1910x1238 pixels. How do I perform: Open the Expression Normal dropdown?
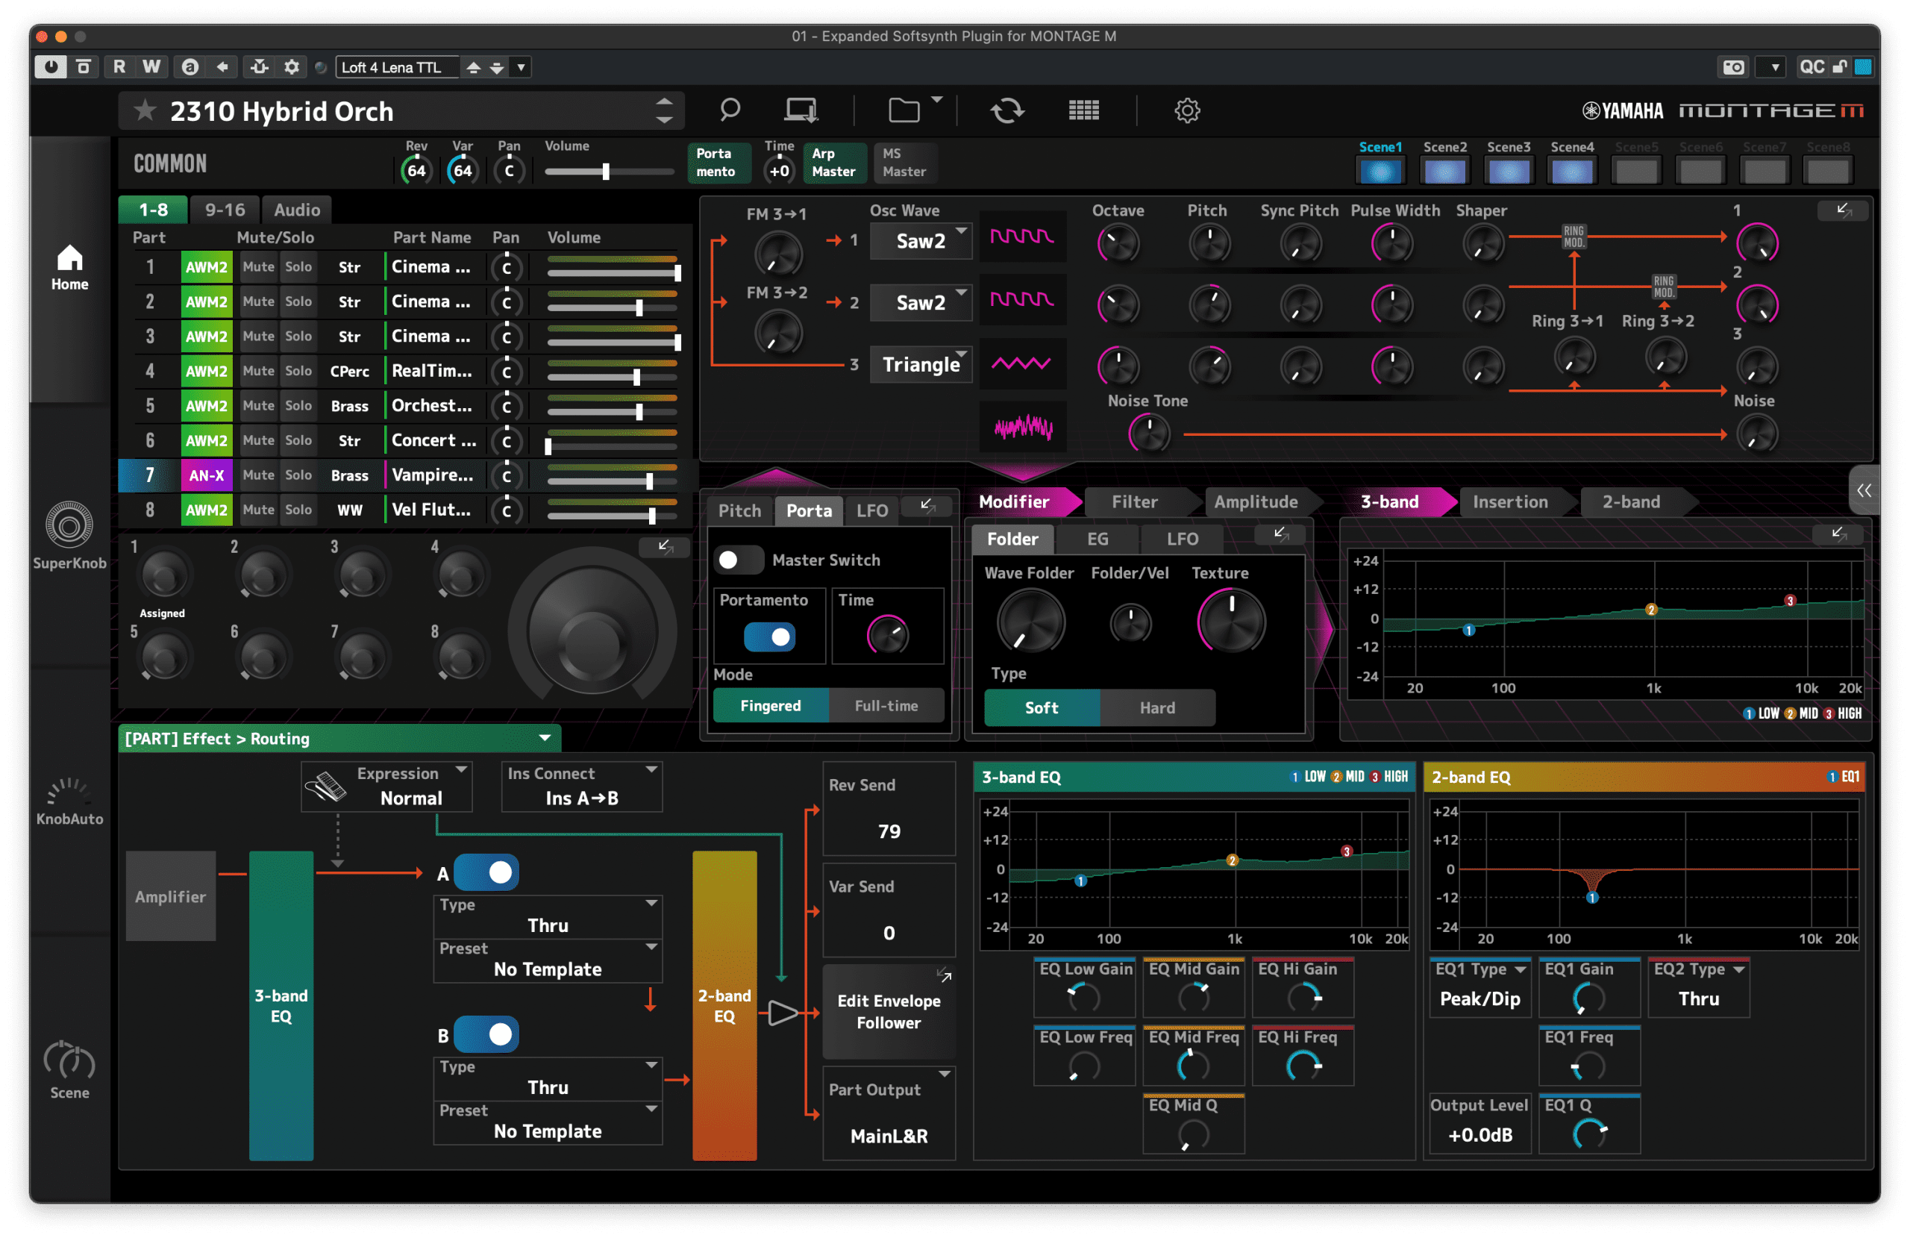pyautogui.click(x=386, y=786)
